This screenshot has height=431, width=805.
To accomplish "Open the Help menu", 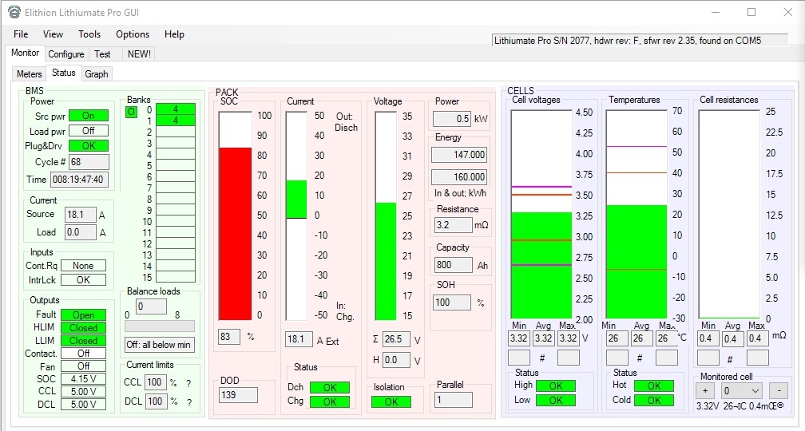I will (174, 34).
